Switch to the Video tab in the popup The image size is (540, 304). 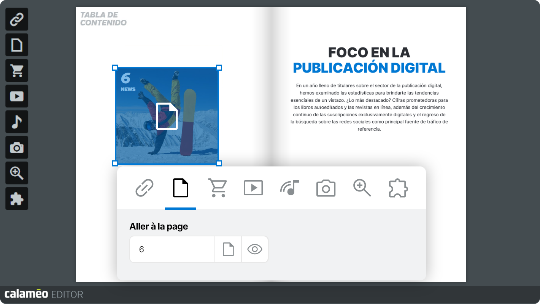(253, 188)
